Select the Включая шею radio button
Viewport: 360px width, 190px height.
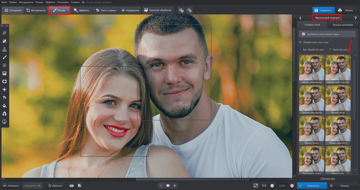(x=330, y=50)
